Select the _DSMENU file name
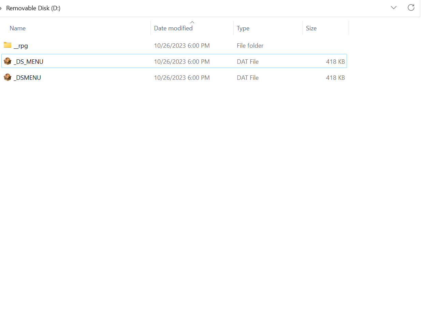The width and height of the screenshot is (422, 310). (27, 78)
